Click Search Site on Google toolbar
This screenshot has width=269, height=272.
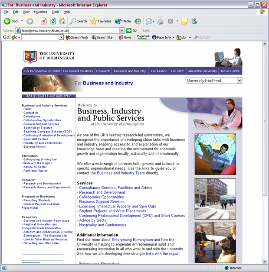point(102,37)
